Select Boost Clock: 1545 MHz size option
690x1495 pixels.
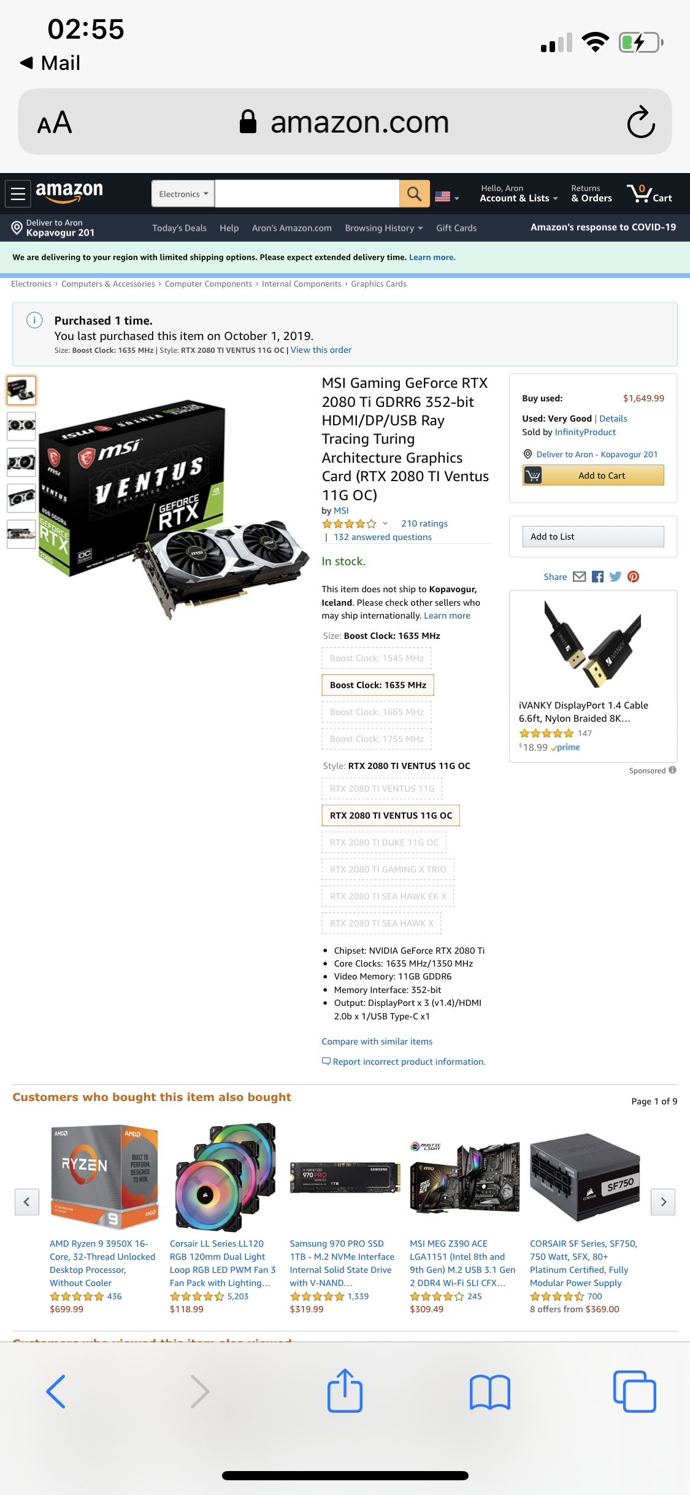[377, 658]
